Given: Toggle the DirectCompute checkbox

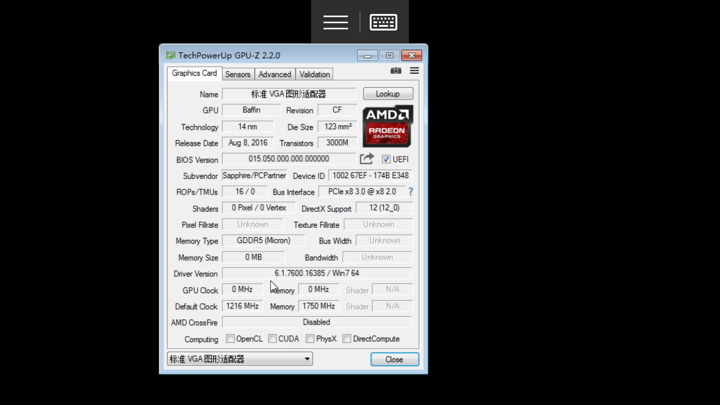Looking at the screenshot, I should click(347, 338).
